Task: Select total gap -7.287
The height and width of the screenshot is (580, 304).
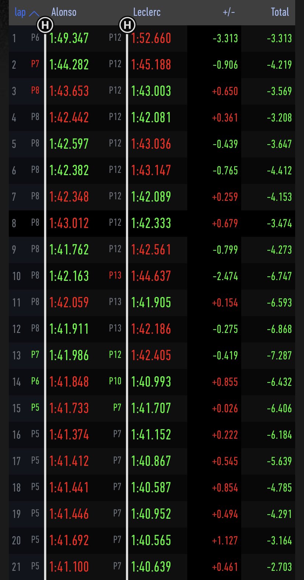Action: click(279, 356)
